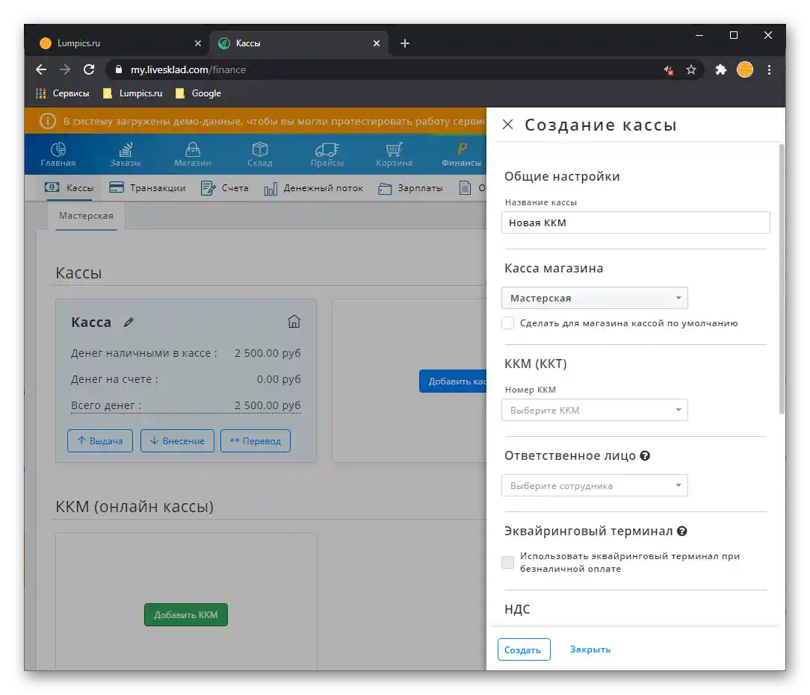Screen dimensions: 810x695
Task: Open Lumpics.ru bookmark folder
Action: (133, 93)
